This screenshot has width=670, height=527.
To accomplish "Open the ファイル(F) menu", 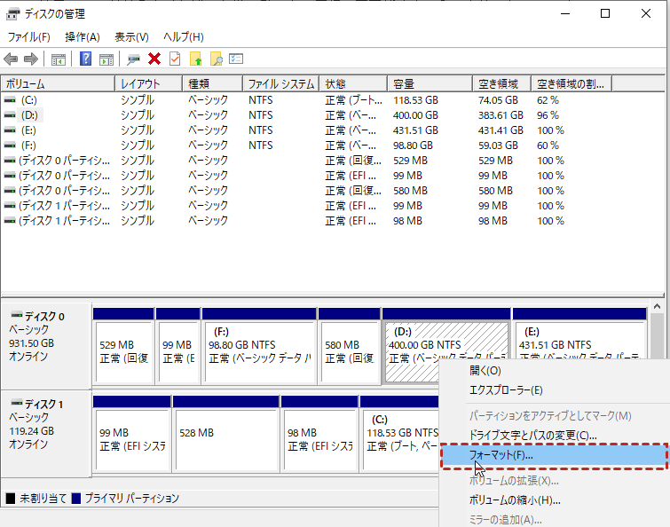I will [x=28, y=36].
